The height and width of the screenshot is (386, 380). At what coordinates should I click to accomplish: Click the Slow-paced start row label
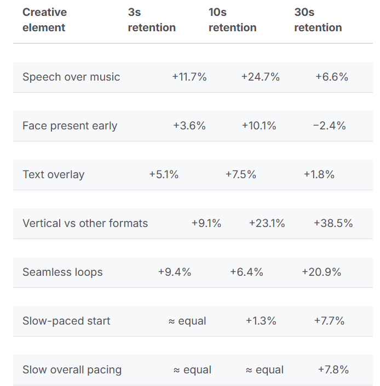click(x=66, y=321)
